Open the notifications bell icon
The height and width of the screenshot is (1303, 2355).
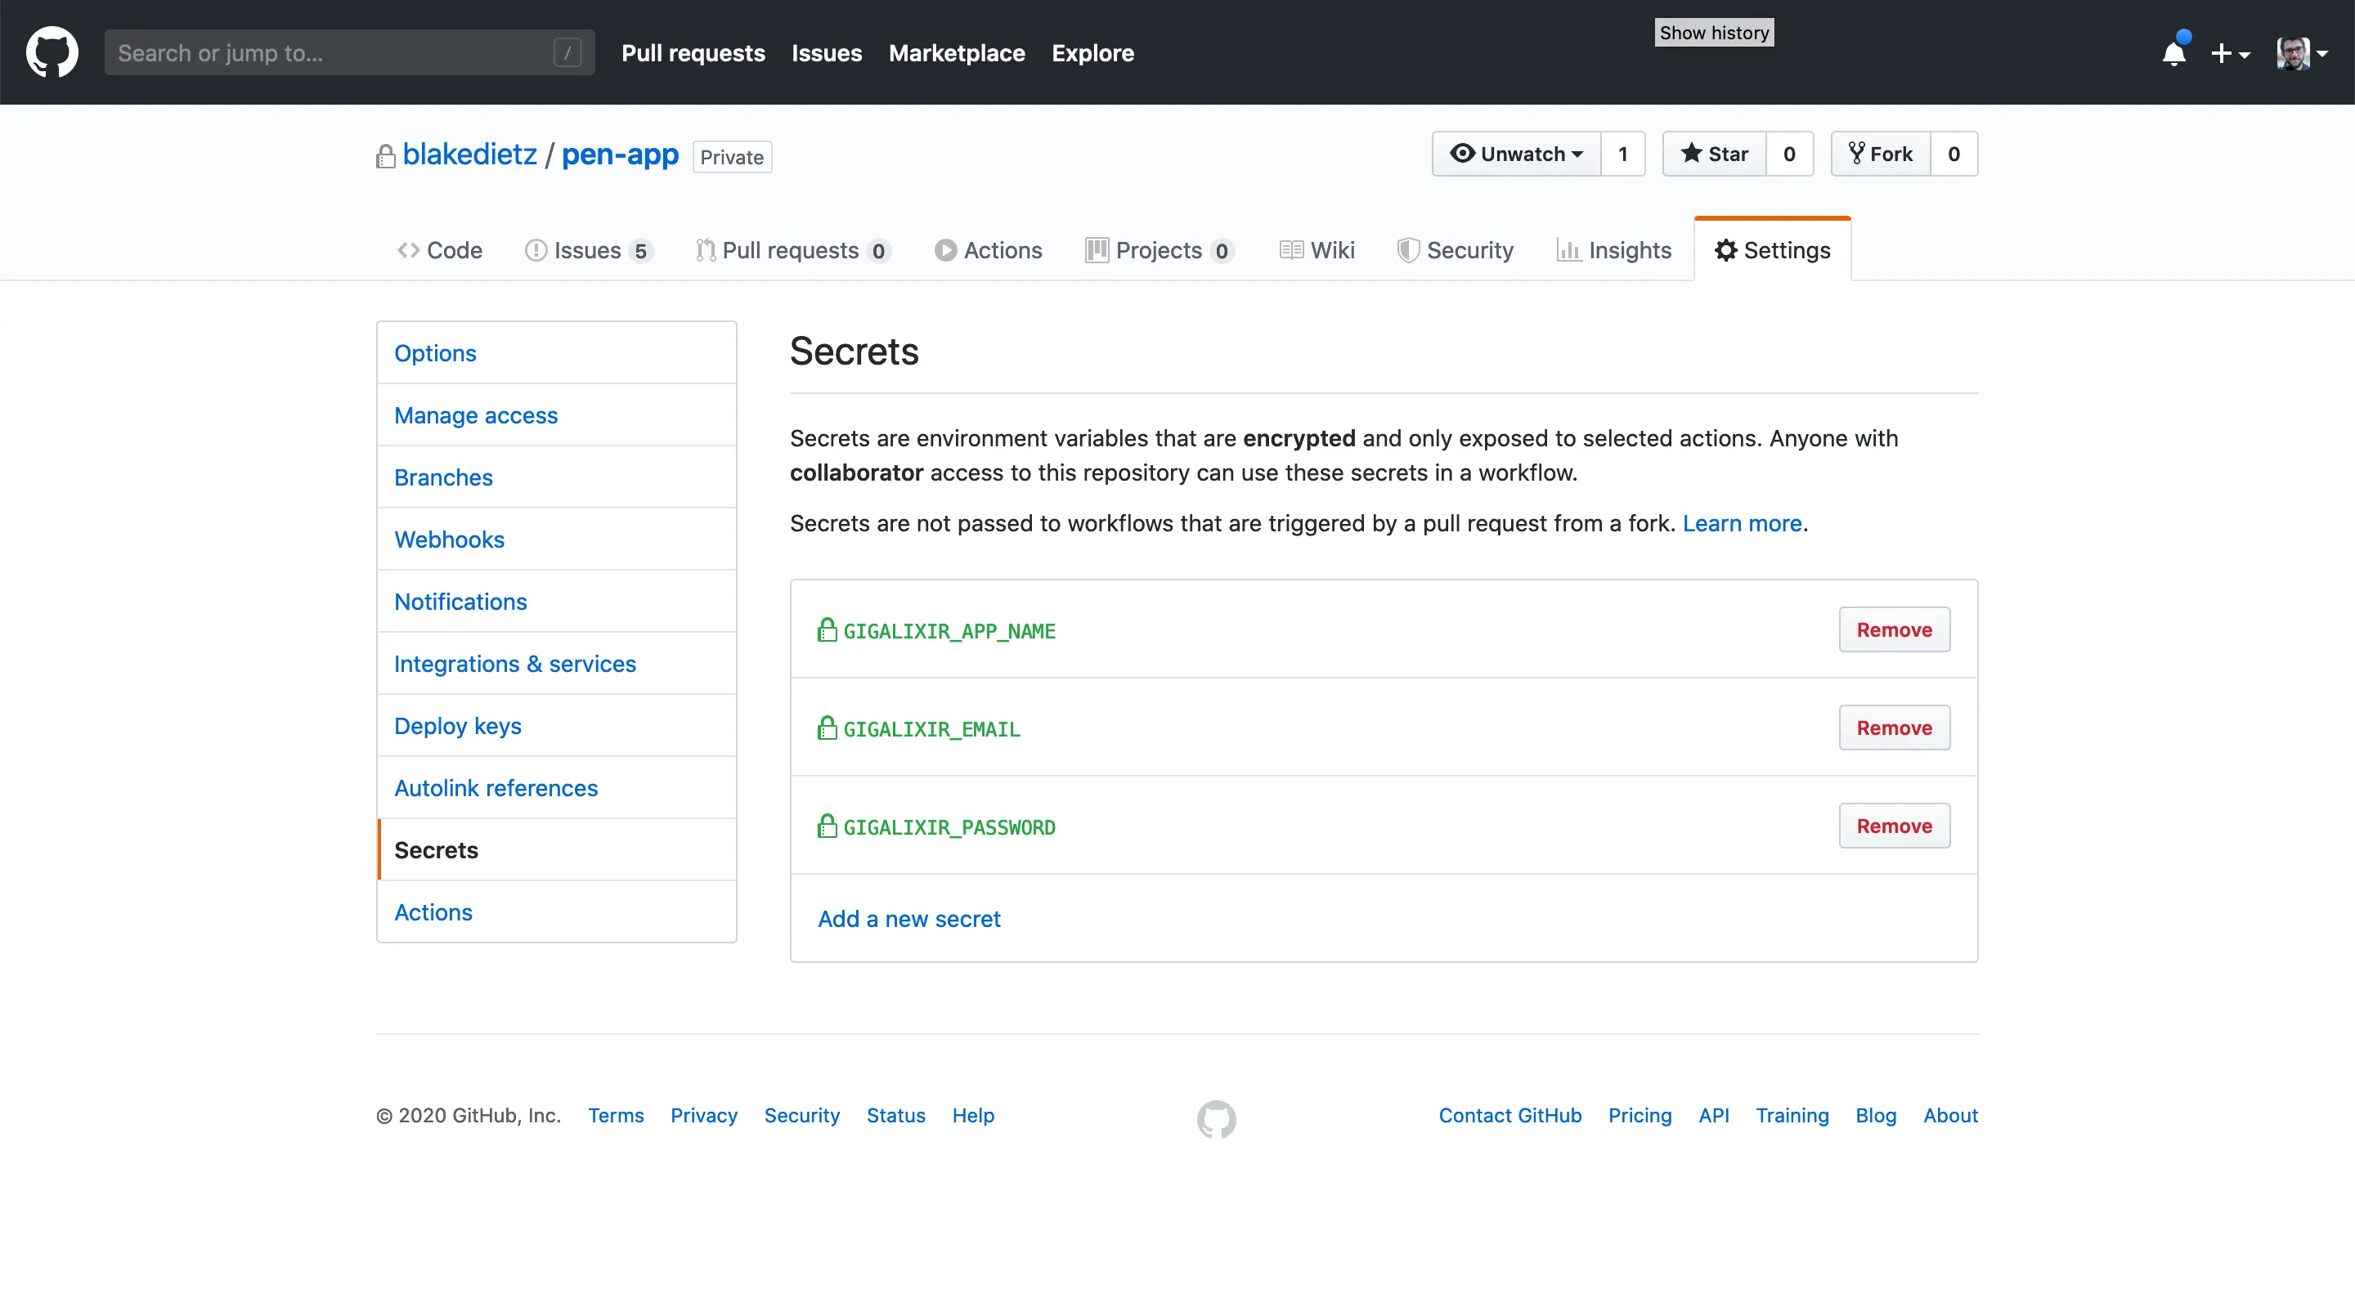click(2174, 53)
